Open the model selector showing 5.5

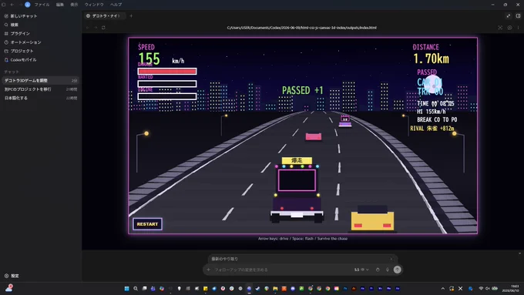point(361,270)
